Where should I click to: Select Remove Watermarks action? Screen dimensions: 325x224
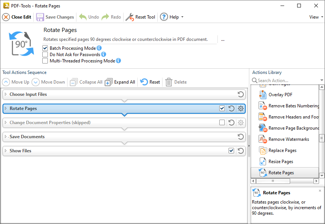[x=285, y=139]
